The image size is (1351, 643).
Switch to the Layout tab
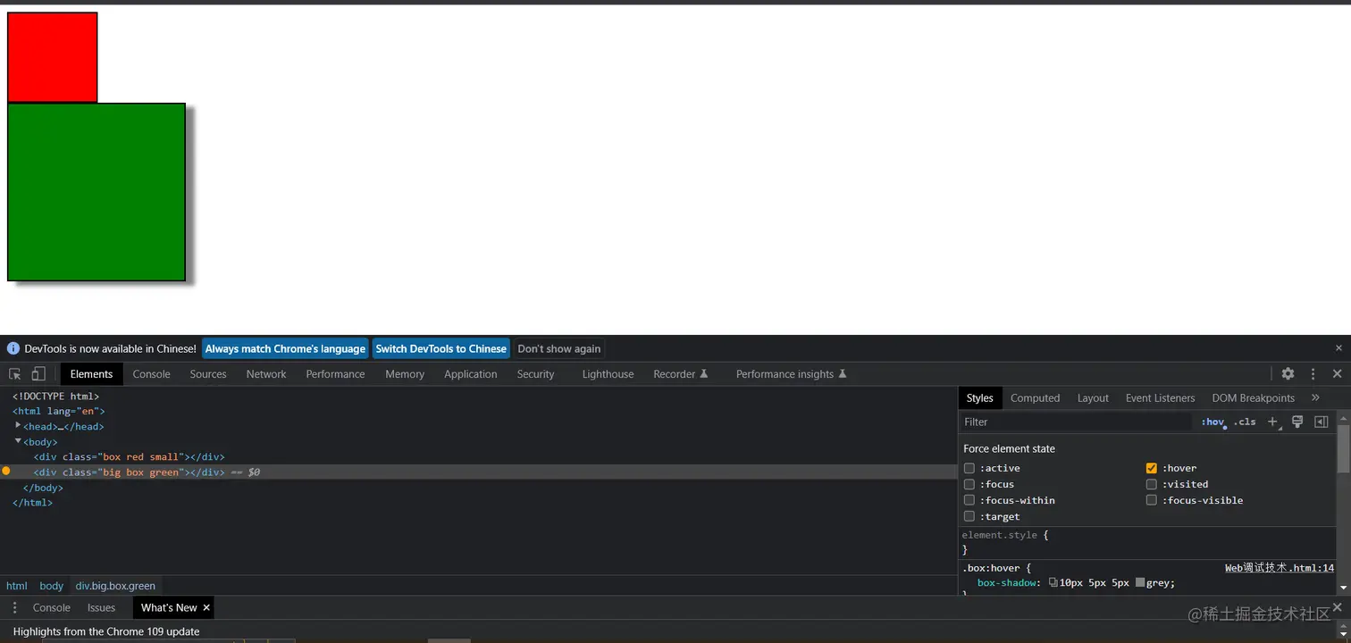coord(1093,397)
